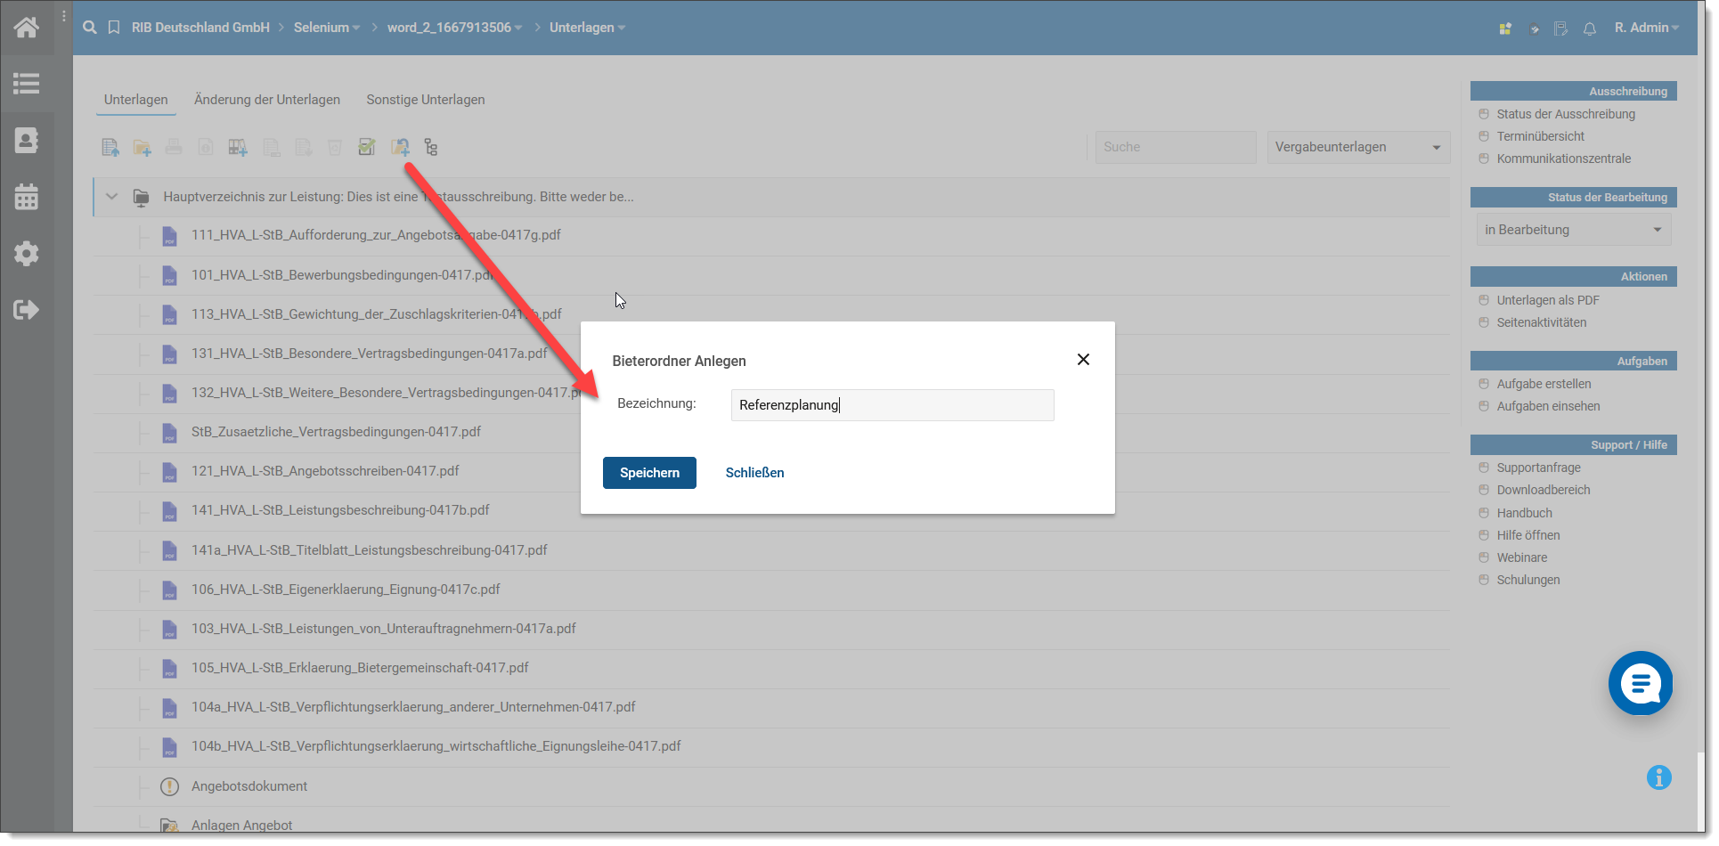This screenshot has height=846, width=1719.
Task: Click the upload document toolbar icon
Action: point(110,148)
